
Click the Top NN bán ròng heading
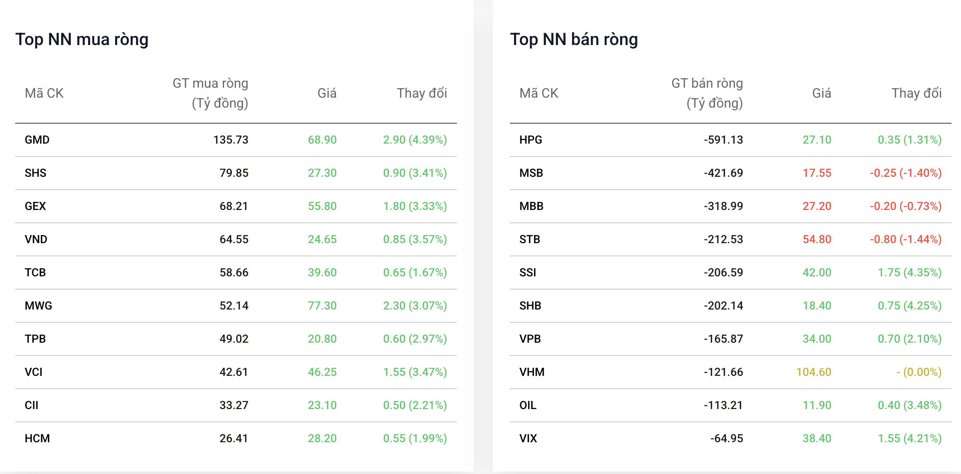[574, 39]
